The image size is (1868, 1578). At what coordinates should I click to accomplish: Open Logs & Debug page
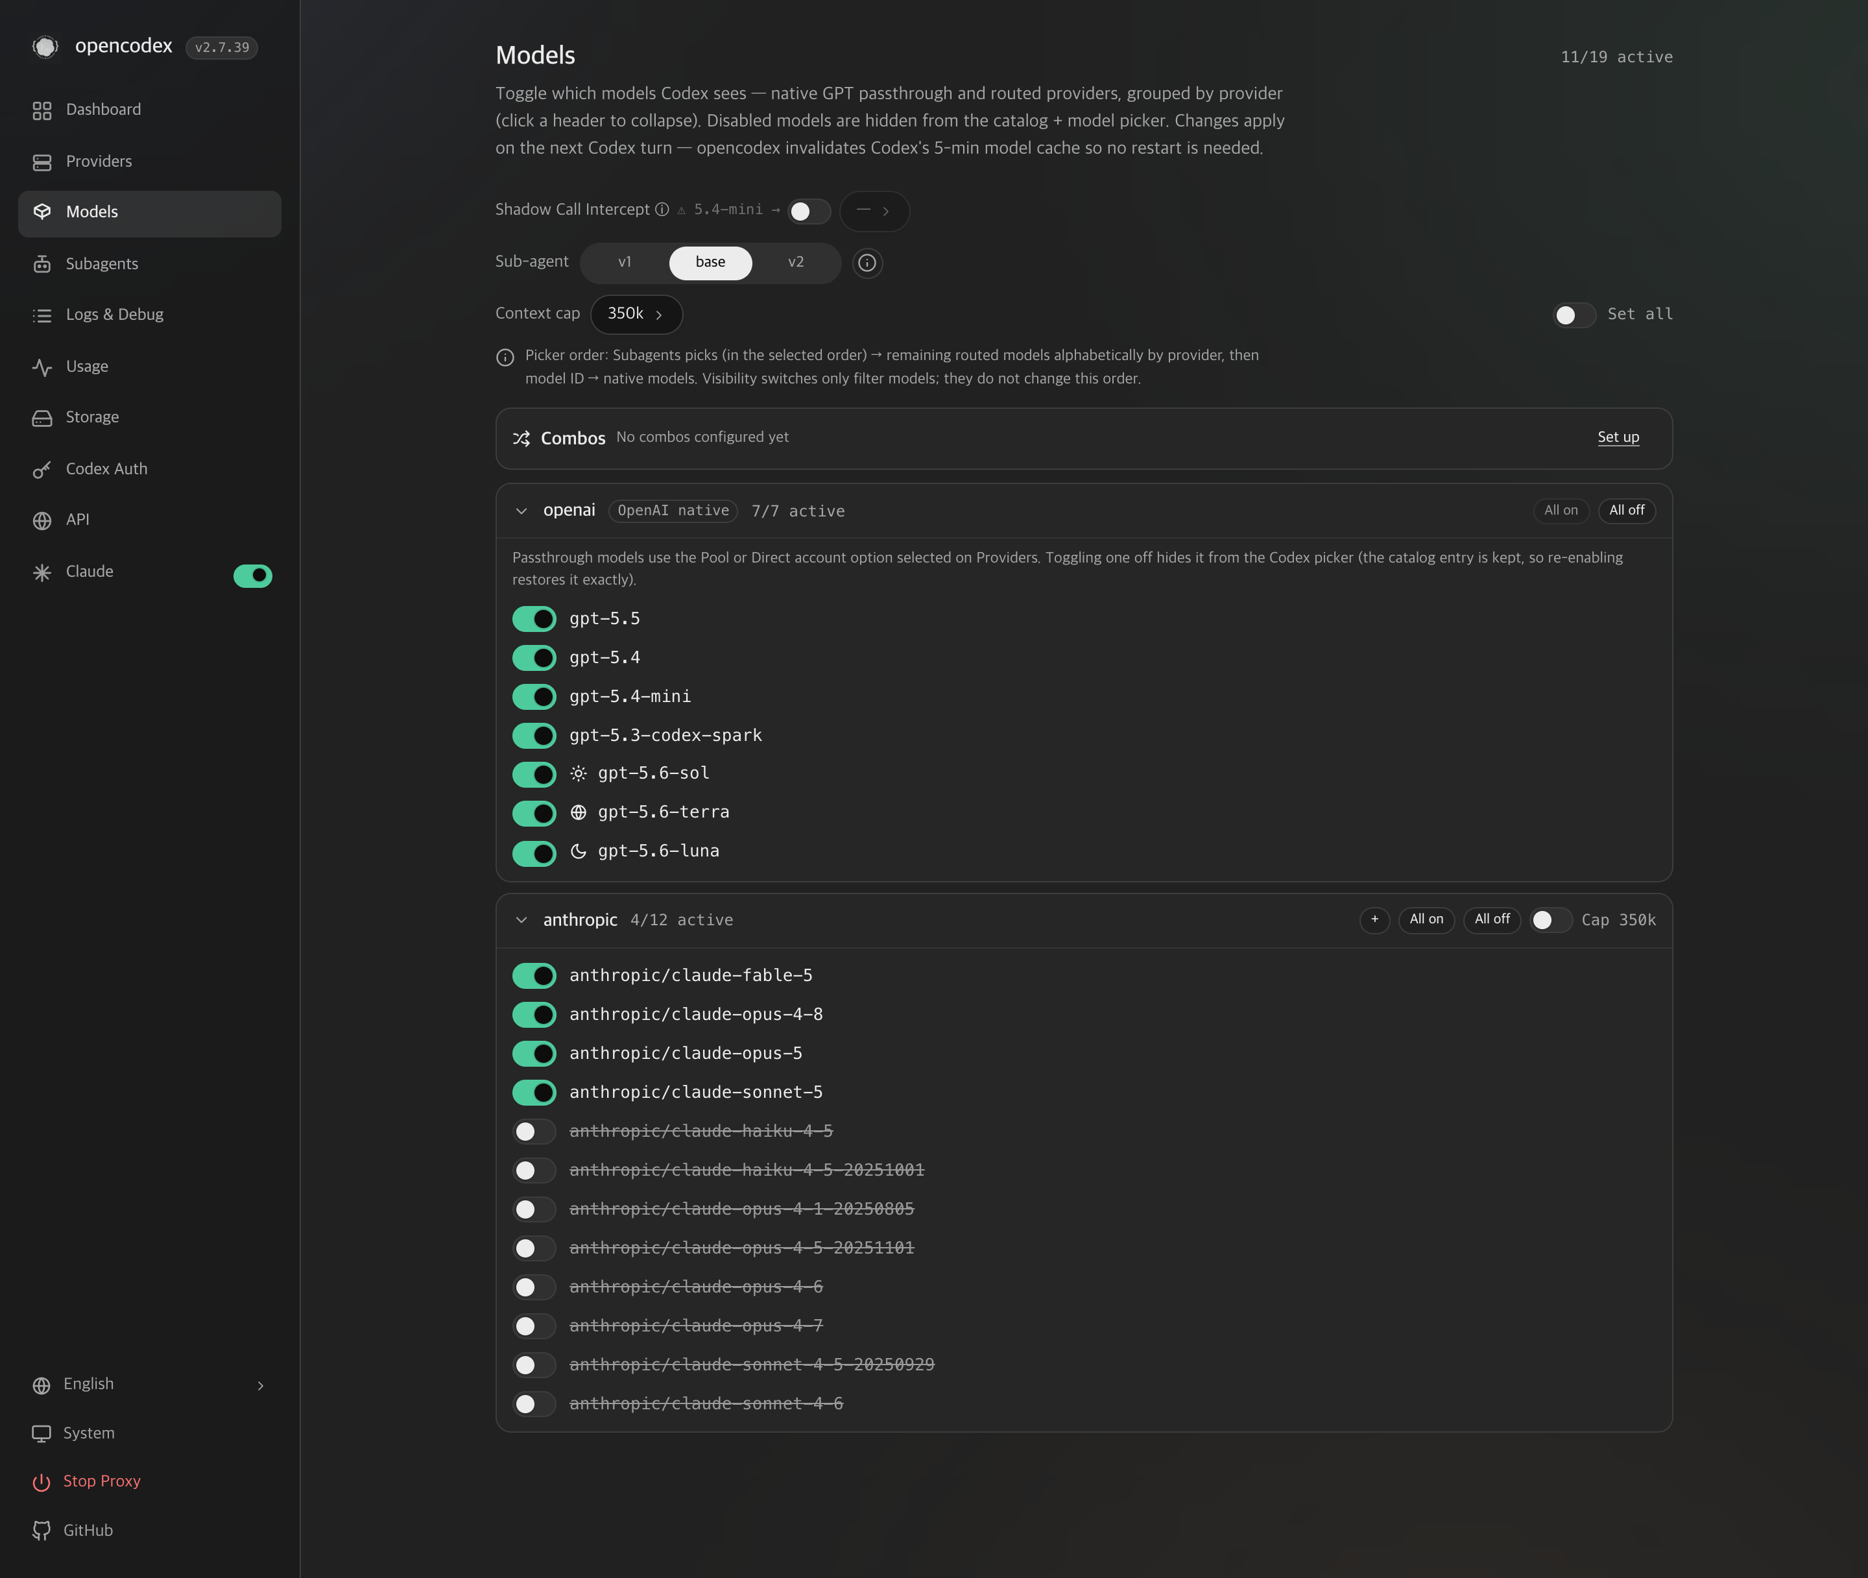point(149,315)
